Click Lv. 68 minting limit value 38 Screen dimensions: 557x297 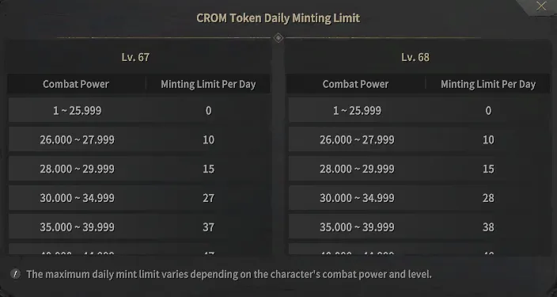488,227
